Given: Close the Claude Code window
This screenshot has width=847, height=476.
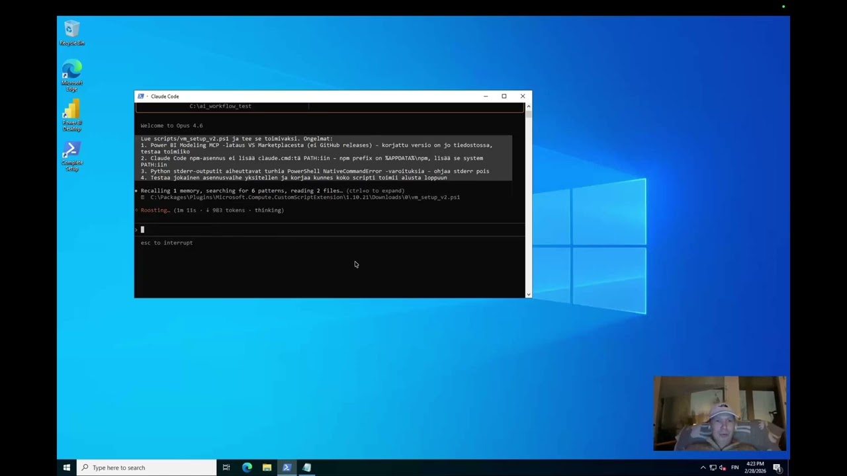Looking at the screenshot, I should tap(523, 97).
